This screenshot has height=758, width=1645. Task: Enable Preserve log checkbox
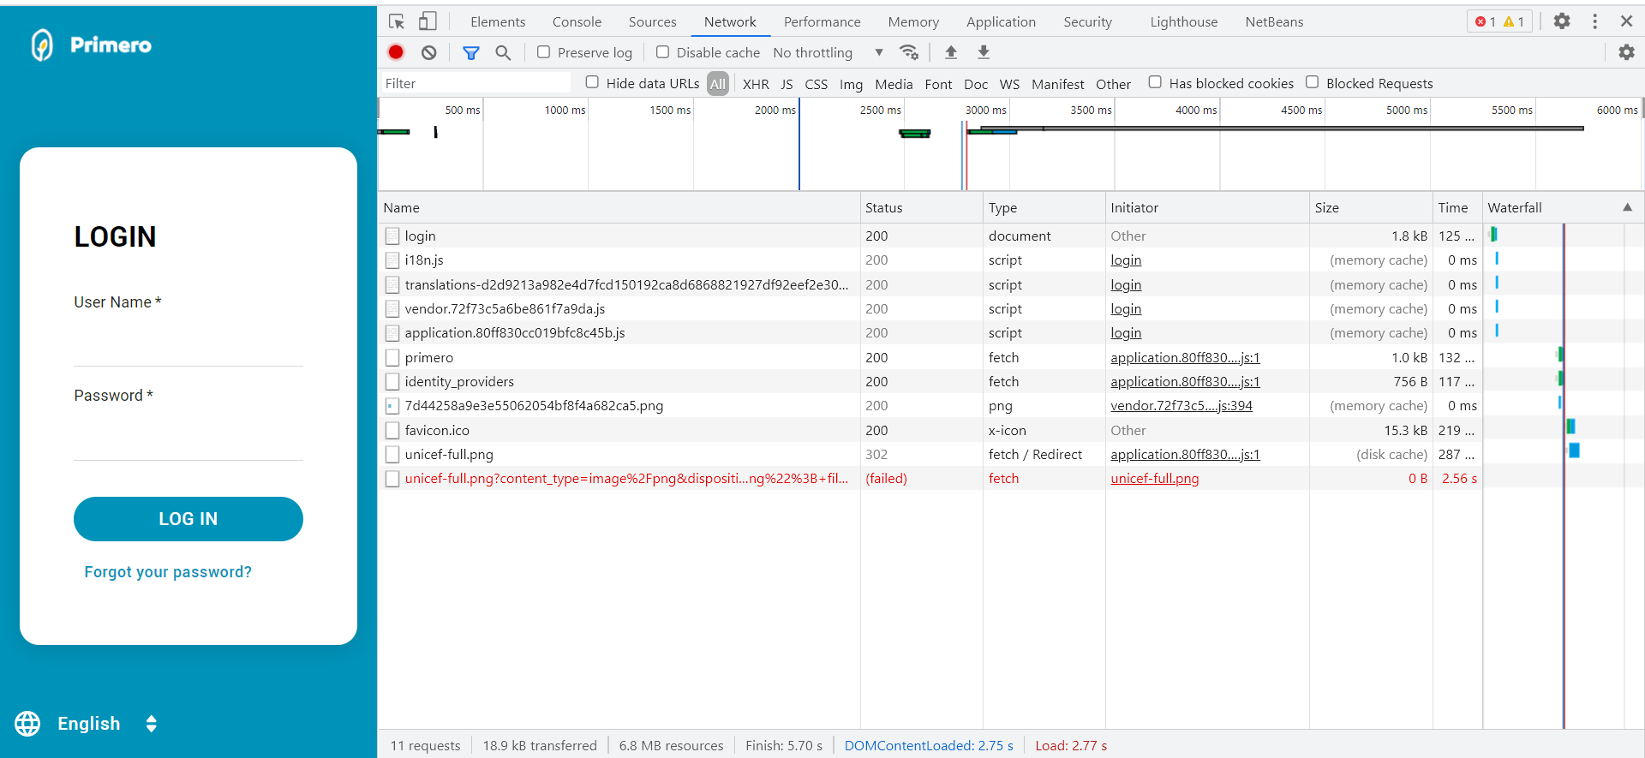(543, 52)
